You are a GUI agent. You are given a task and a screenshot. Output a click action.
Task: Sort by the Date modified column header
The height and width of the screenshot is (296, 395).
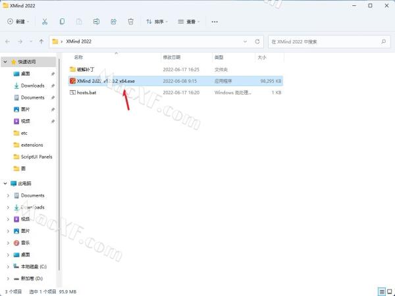tap(172, 57)
